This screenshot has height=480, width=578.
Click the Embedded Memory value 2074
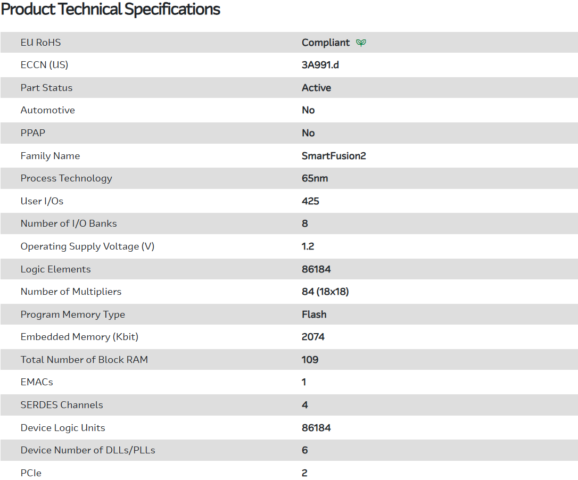[x=313, y=337]
